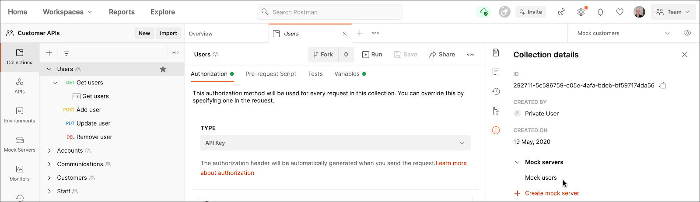Screen dimensions: 700x202
Task: Open the APIs sidebar section
Action: click(20, 86)
